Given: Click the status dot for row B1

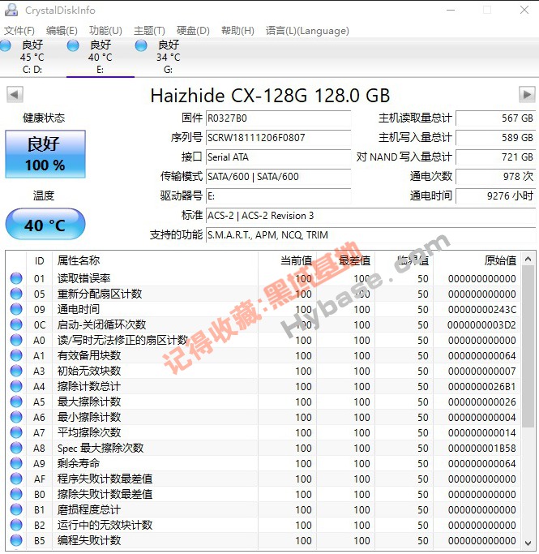Looking at the screenshot, I should click(16, 509).
